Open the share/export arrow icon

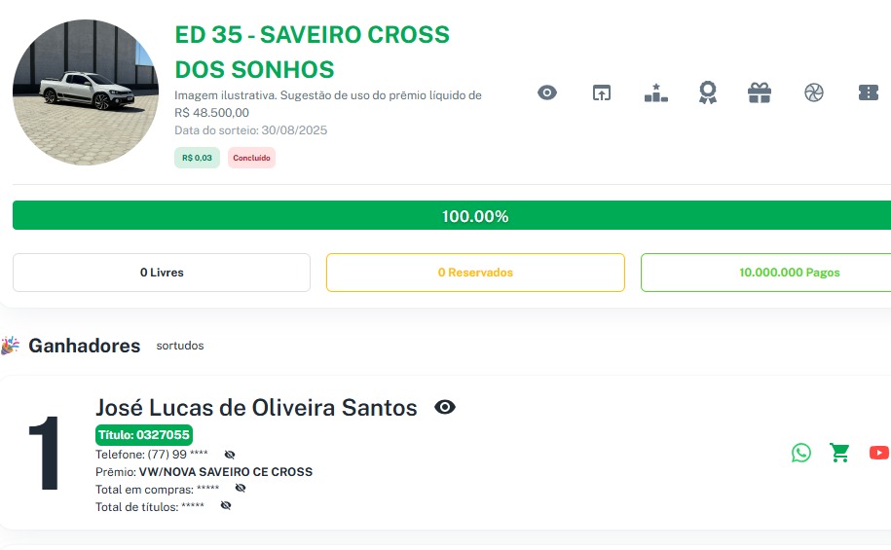[601, 92]
